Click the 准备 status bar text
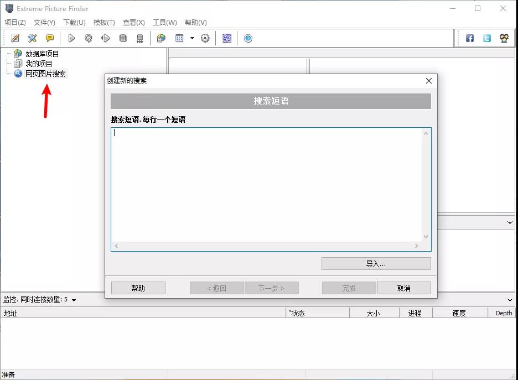 click(x=8, y=374)
